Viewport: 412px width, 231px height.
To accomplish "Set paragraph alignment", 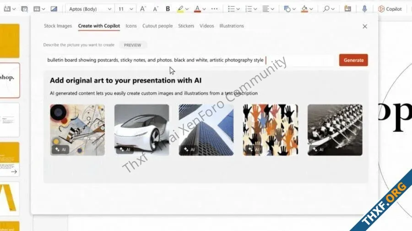I will click(x=266, y=9).
